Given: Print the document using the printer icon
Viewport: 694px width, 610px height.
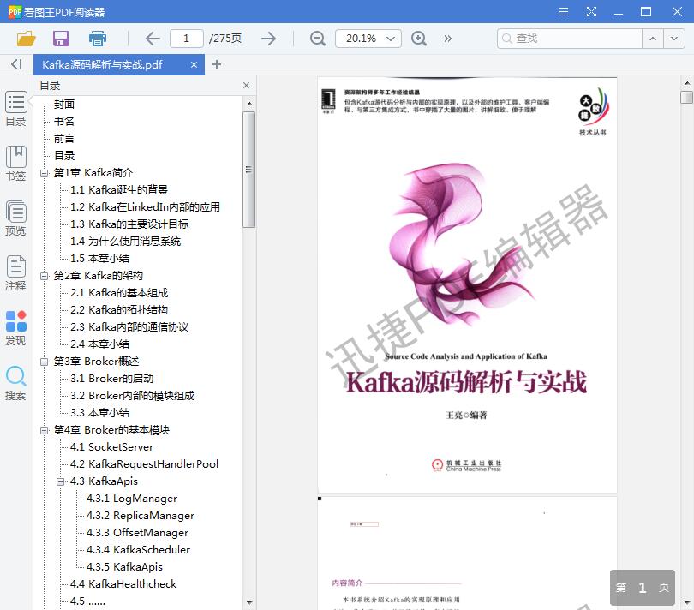Looking at the screenshot, I should point(98,39).
